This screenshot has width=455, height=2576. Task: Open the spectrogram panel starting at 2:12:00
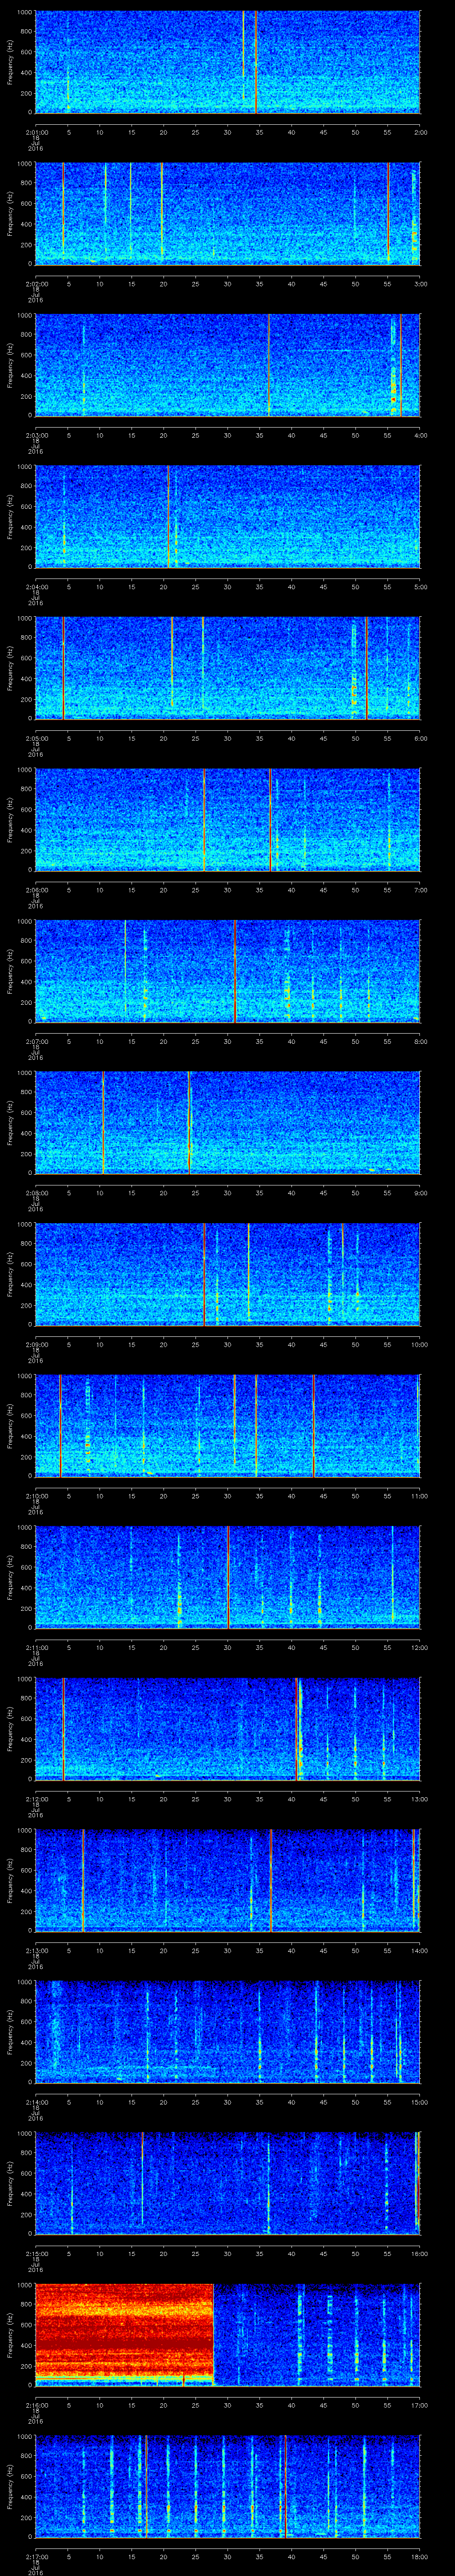coord(228,1728)
